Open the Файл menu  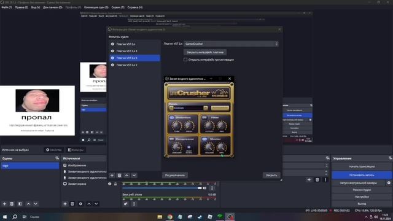7,7
